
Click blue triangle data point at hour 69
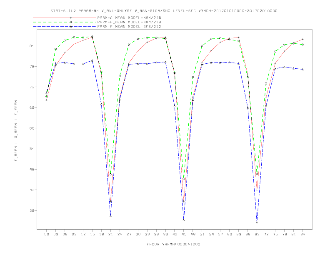point(257,222)
